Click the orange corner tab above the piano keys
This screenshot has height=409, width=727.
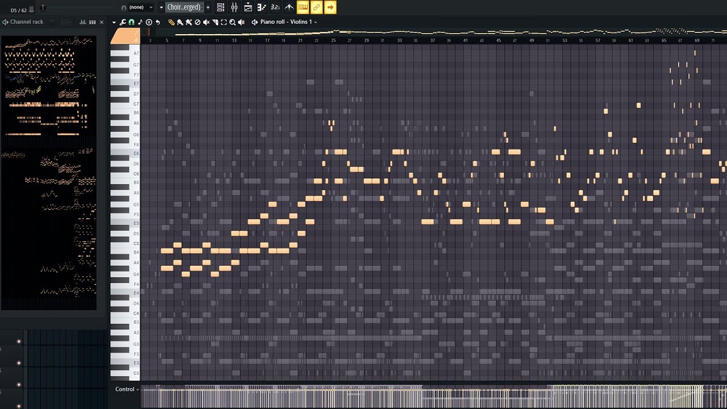coord(125,36)
